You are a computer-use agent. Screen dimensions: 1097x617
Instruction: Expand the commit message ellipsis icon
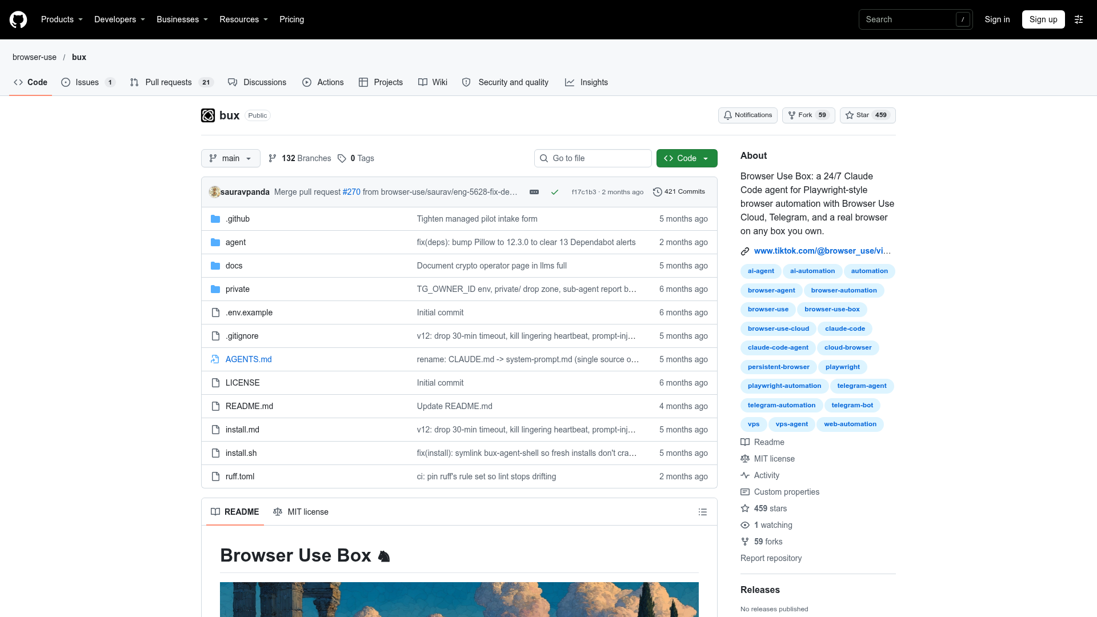point(534,192)
